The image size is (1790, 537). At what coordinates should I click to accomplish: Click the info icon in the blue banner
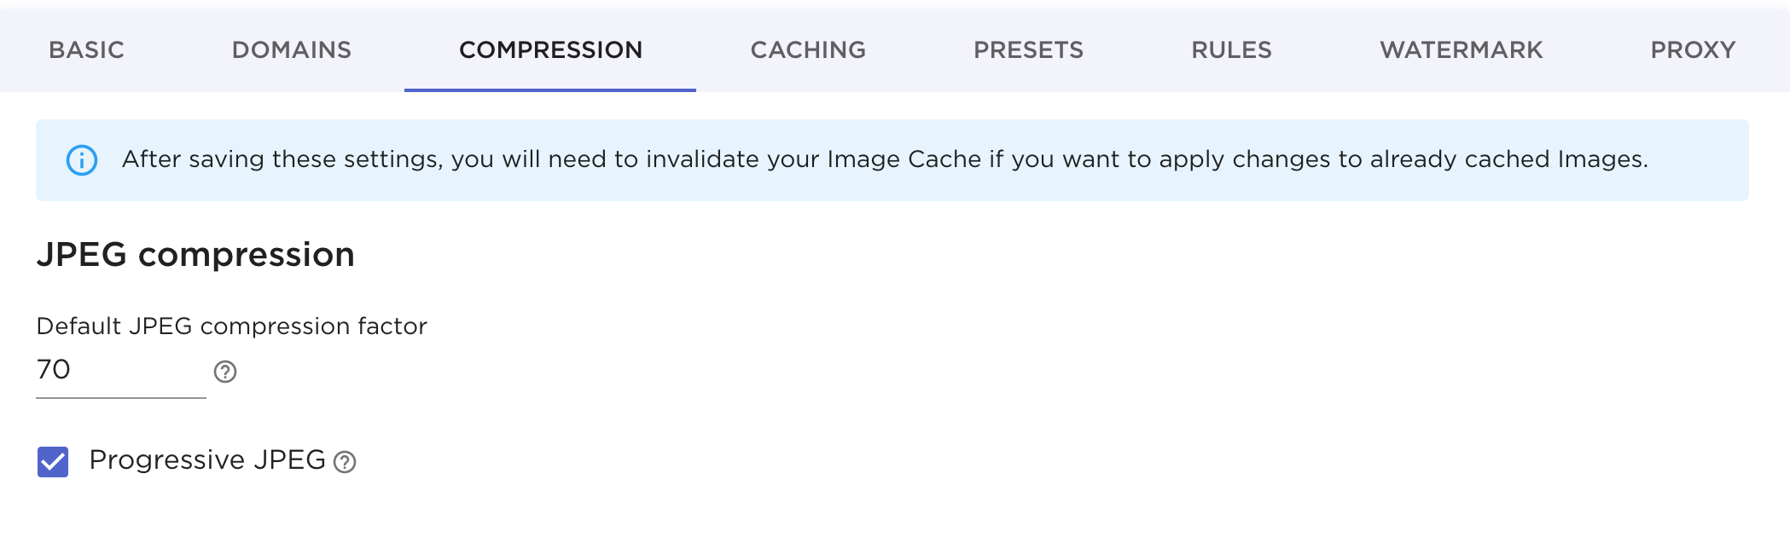pyautogui.click(x=82, y=160)
